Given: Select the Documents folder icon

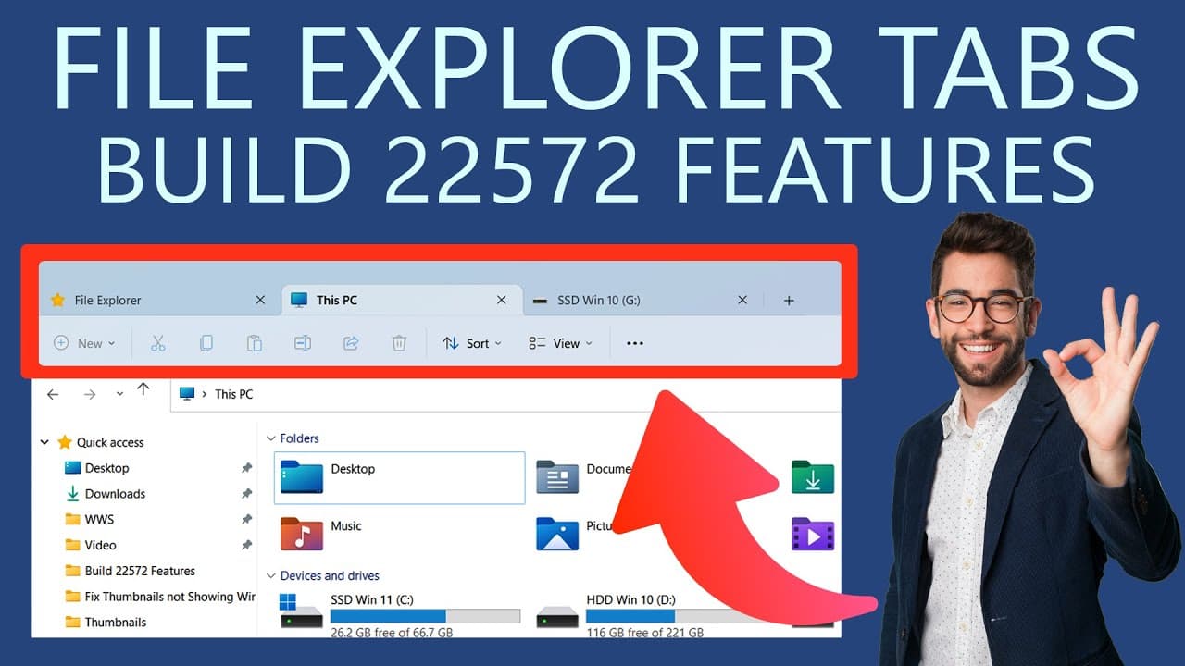Looking at the screenshot, I should coord(557,477).
